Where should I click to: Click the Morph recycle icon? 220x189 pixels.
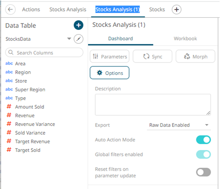(187, 56)
